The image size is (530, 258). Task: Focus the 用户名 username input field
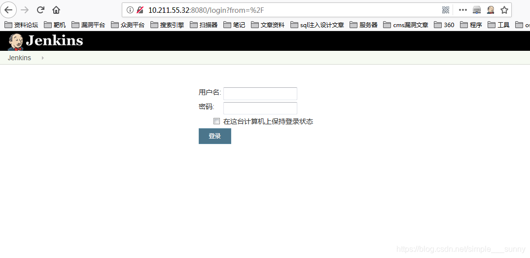click(x=260, y=94)
